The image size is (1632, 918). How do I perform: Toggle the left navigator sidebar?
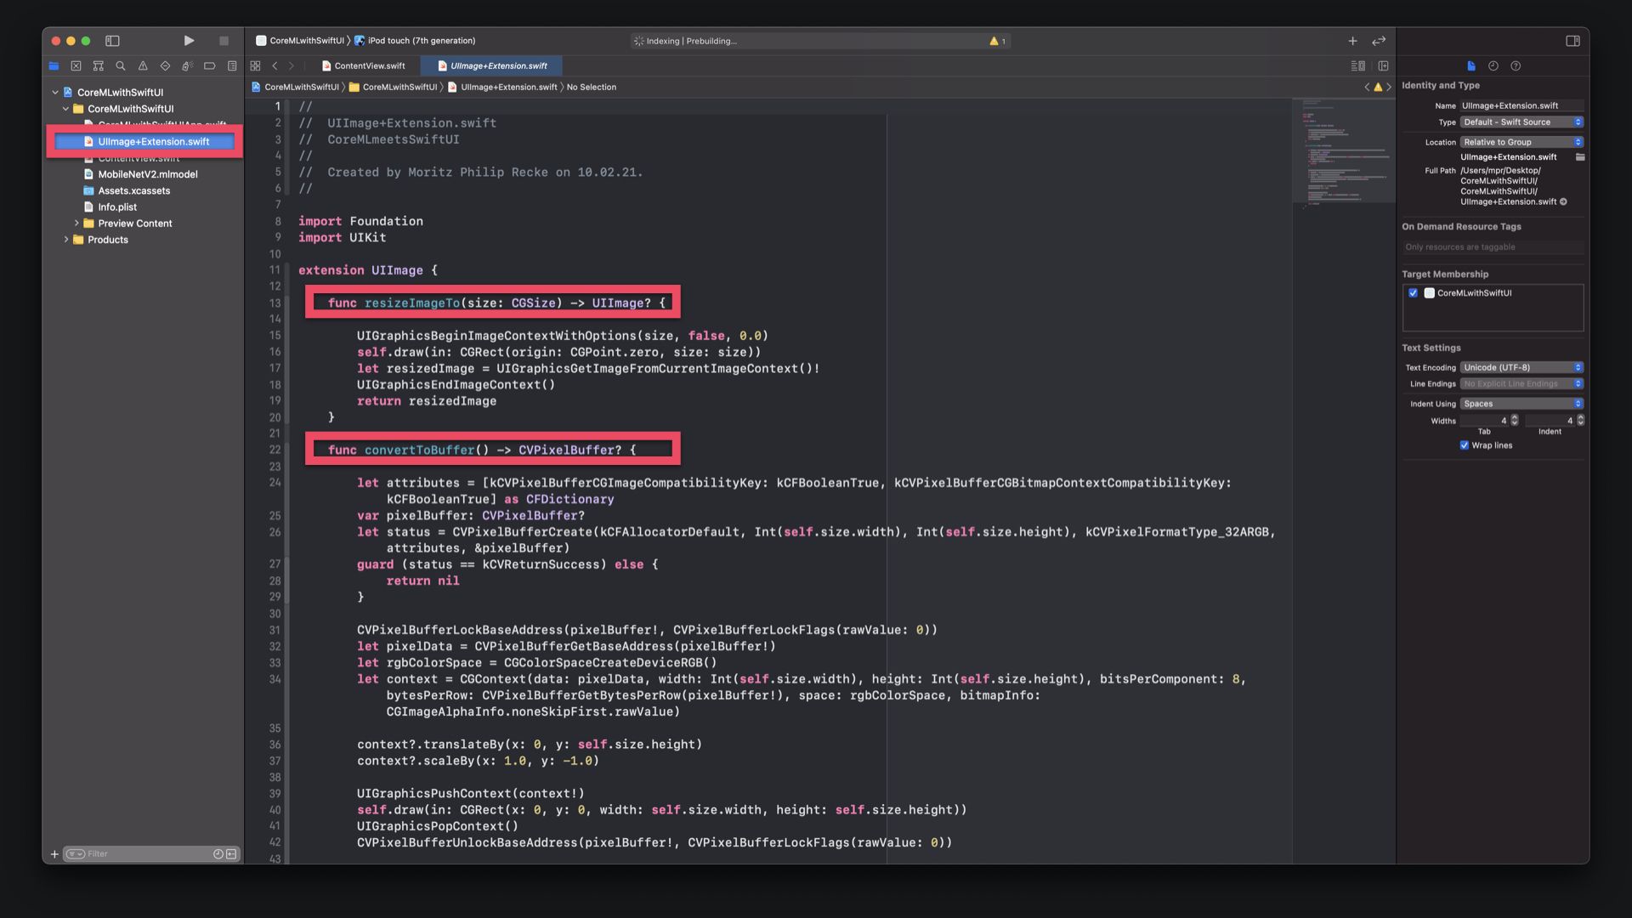[112, 41]
